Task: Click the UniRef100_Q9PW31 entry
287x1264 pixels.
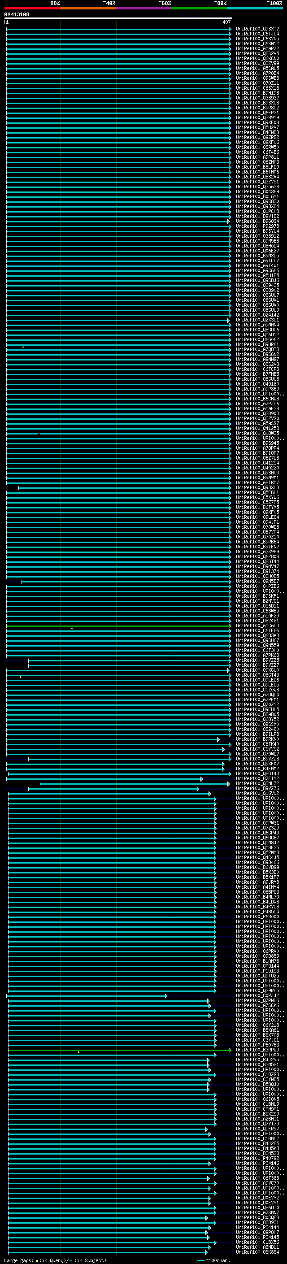Action: coord(257,823)
